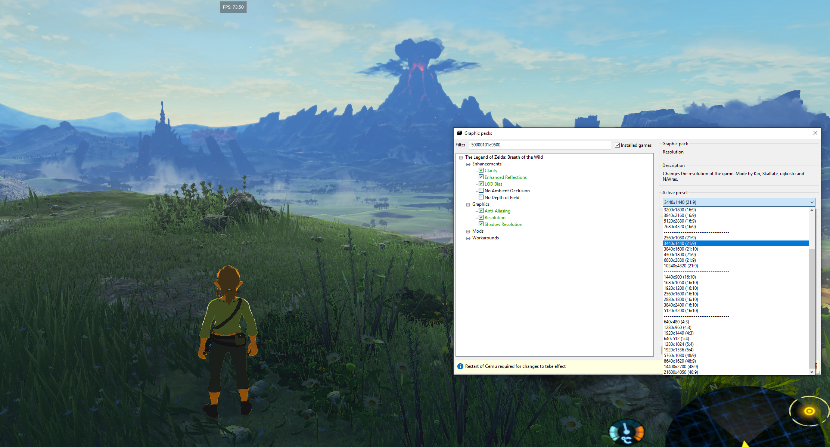The image size is (830, 447).
Task: Enable No Ambient Occlusion checkbox
Action: click(x=481, y=190)
